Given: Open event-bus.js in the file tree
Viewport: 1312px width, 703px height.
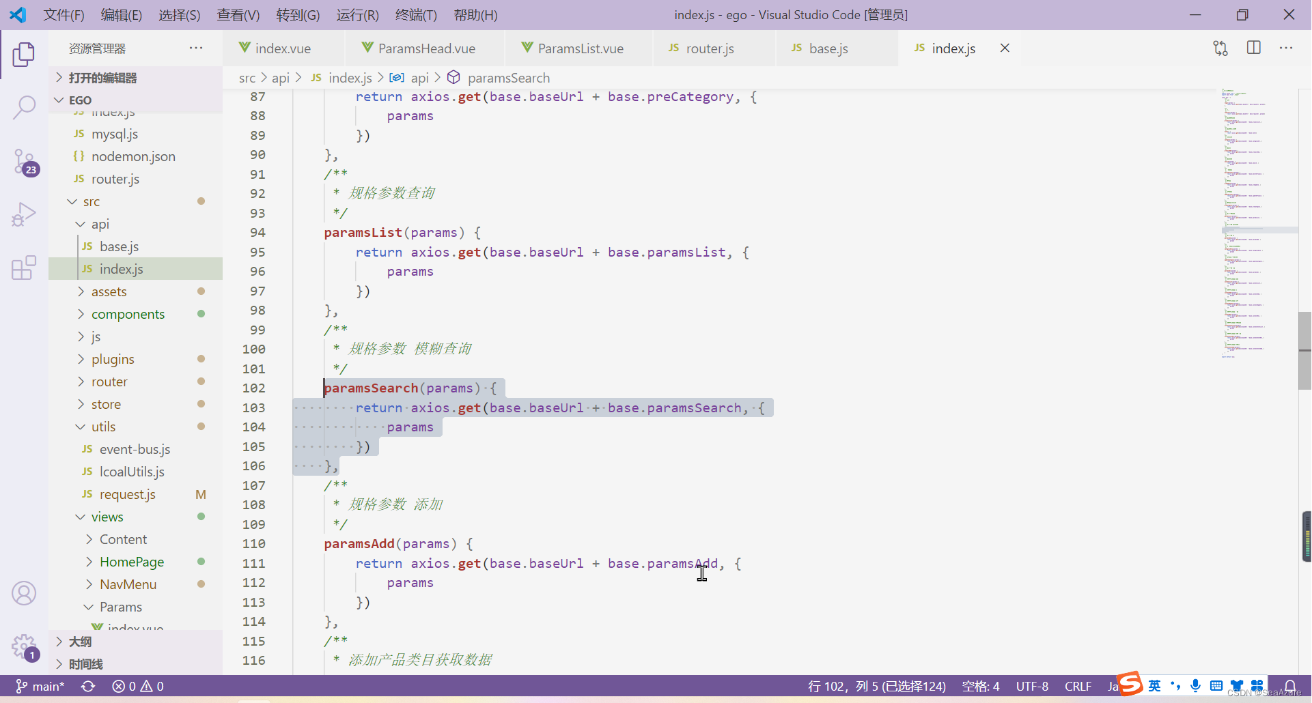Looking at the screenshot, I should pos(135,449).
